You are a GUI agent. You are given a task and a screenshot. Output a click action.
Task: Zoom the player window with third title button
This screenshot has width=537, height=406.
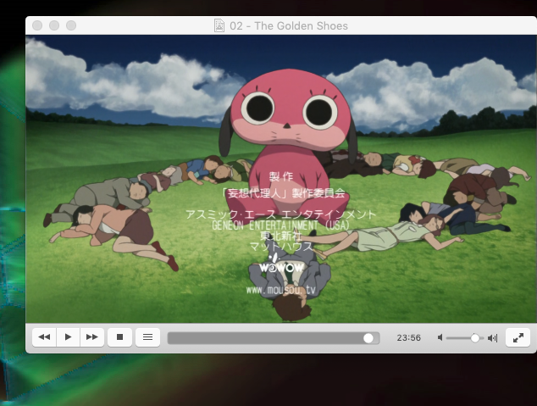tap(71, 25)
